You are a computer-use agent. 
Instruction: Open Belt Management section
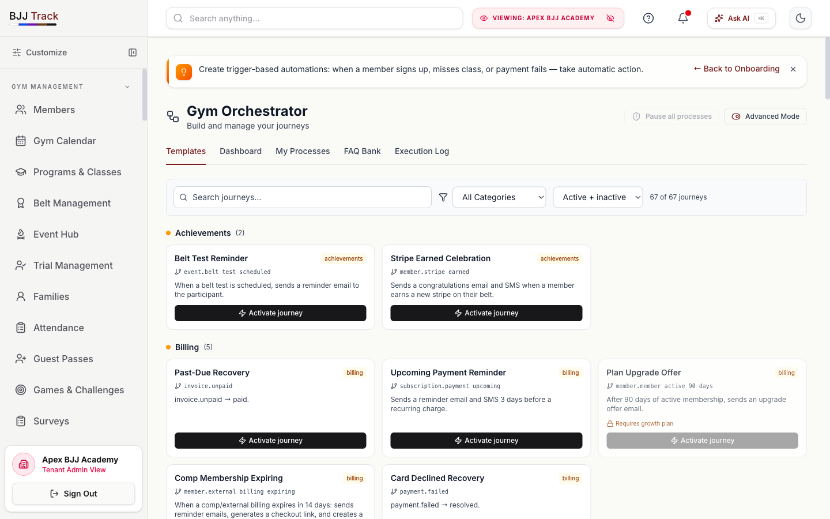coord(72,203)
